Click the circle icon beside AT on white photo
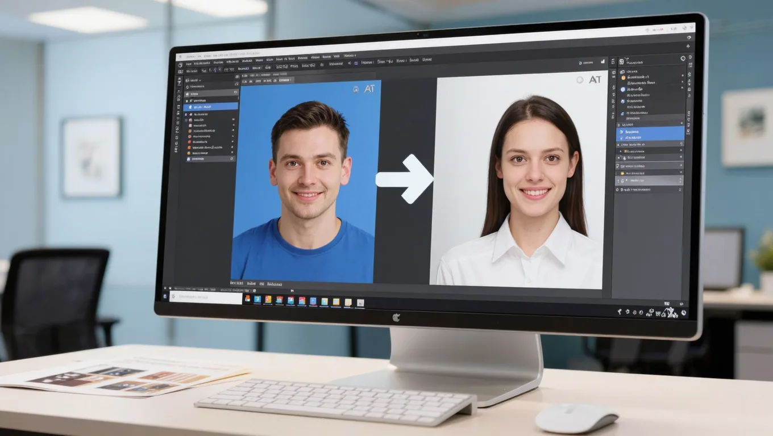Viewport: 773px width, 436px height. [x=580, y=80]
